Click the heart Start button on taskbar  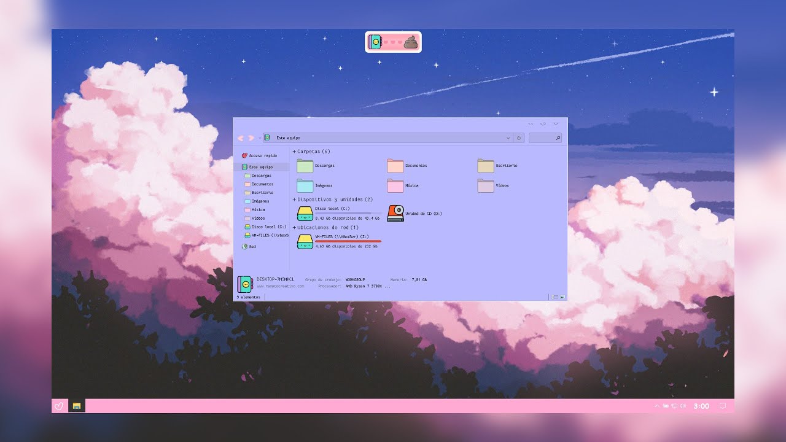coord(59,406)
